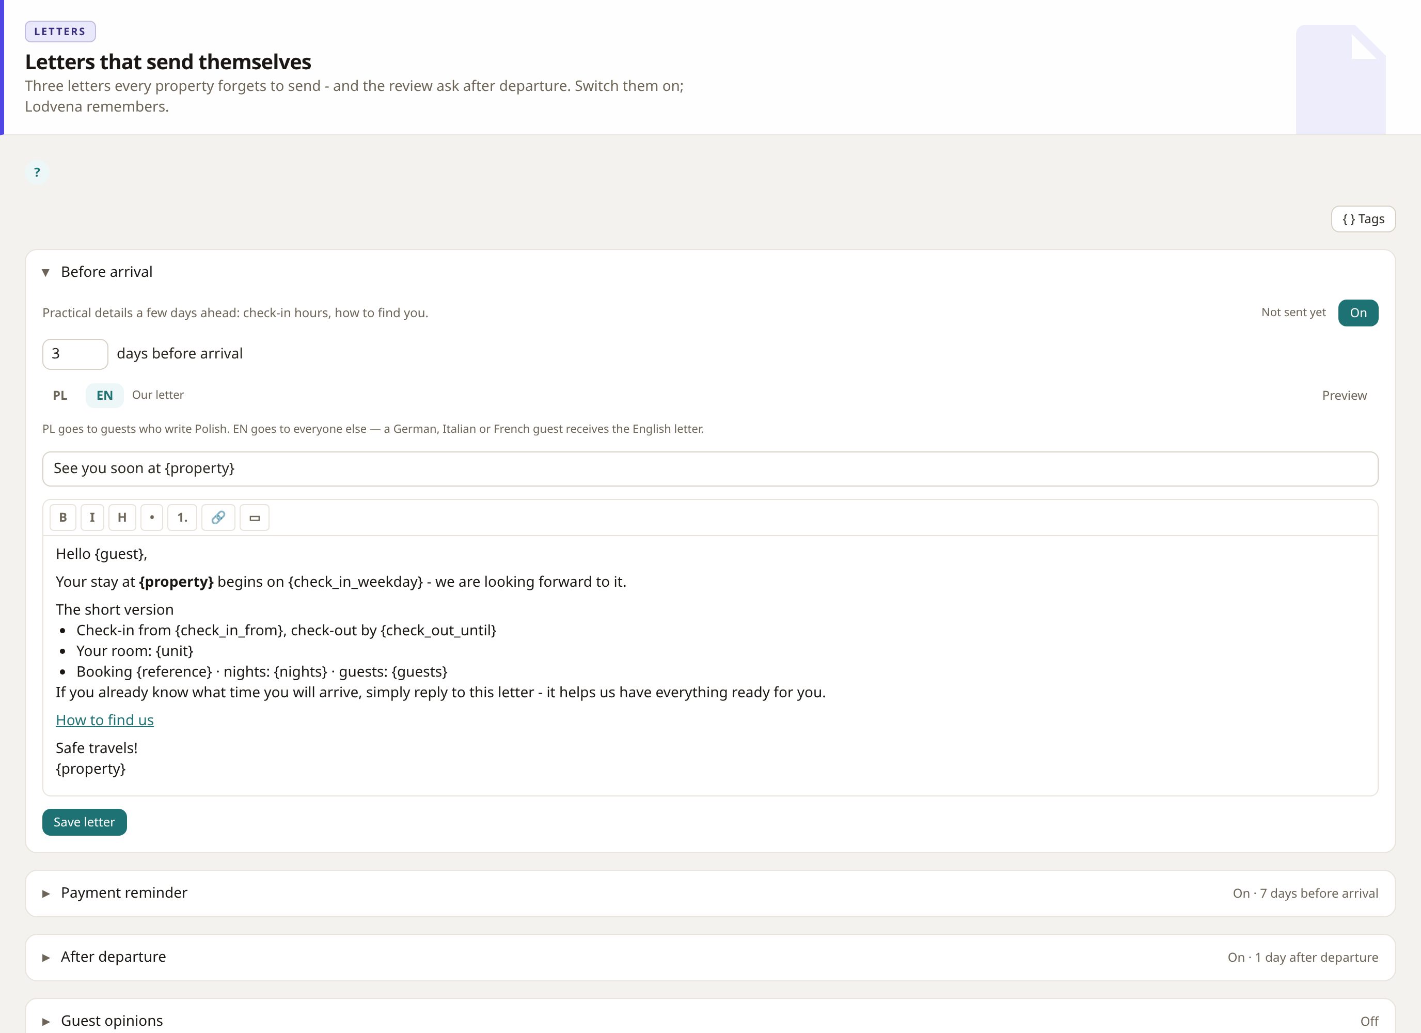
Task: Toggle the Before arrival letter On switch
Action: (x=1357, y=313)
